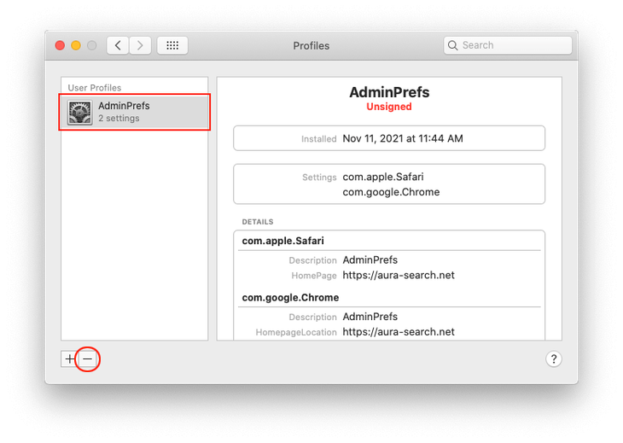Click the Installed date Nov 11, 2021
623x443 pixels.
pyautogui.click(x=403, y=138)
